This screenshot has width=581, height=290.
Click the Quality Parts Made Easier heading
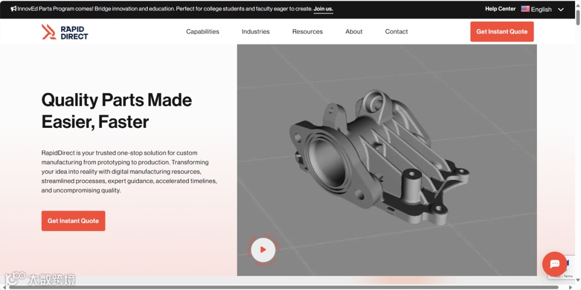[117, 111]
